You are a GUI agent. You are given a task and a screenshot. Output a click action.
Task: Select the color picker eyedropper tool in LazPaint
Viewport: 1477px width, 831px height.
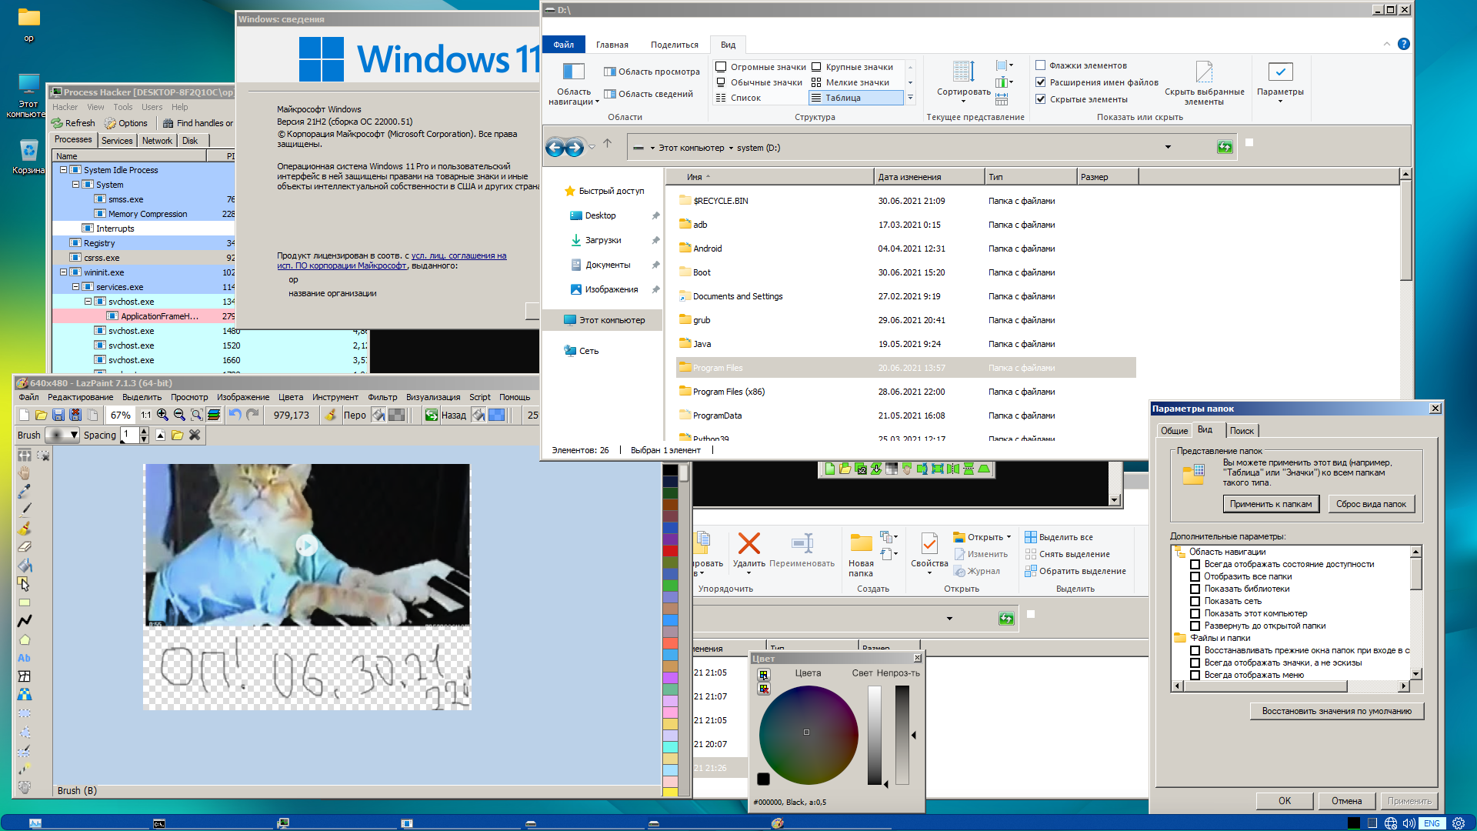(25, 491)
